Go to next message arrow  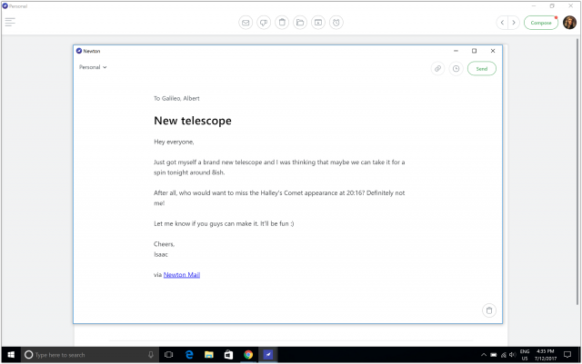coord(514,22)
